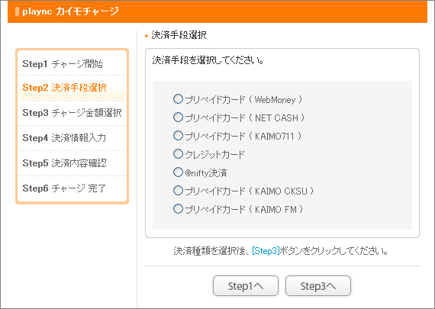
Task: Select the NET CASH prepaid card option
Action: coord(178,117)
